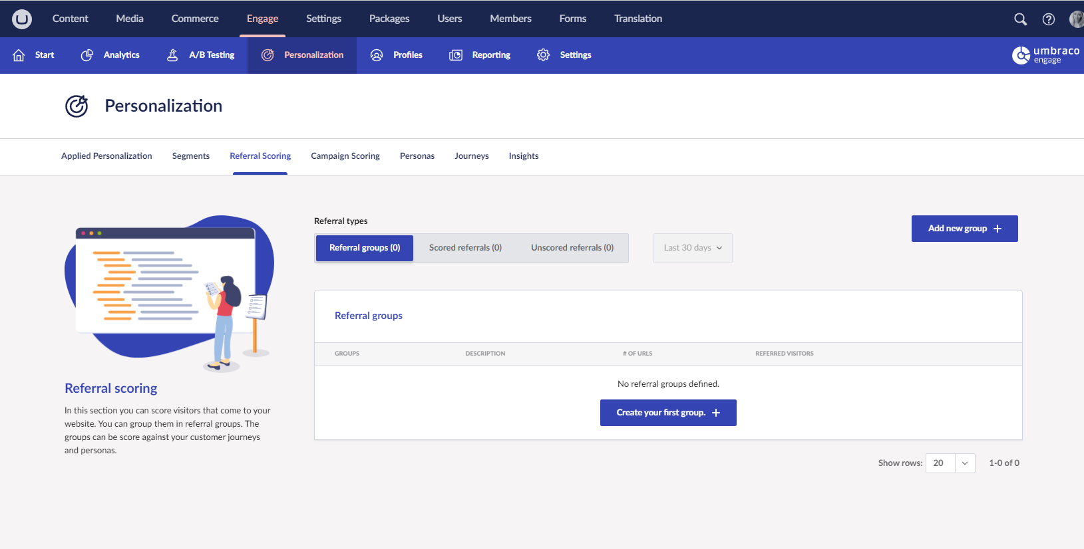Open the user avatar menu
The height and width of the screenshot is (549, 1084).
point(1076,19)
